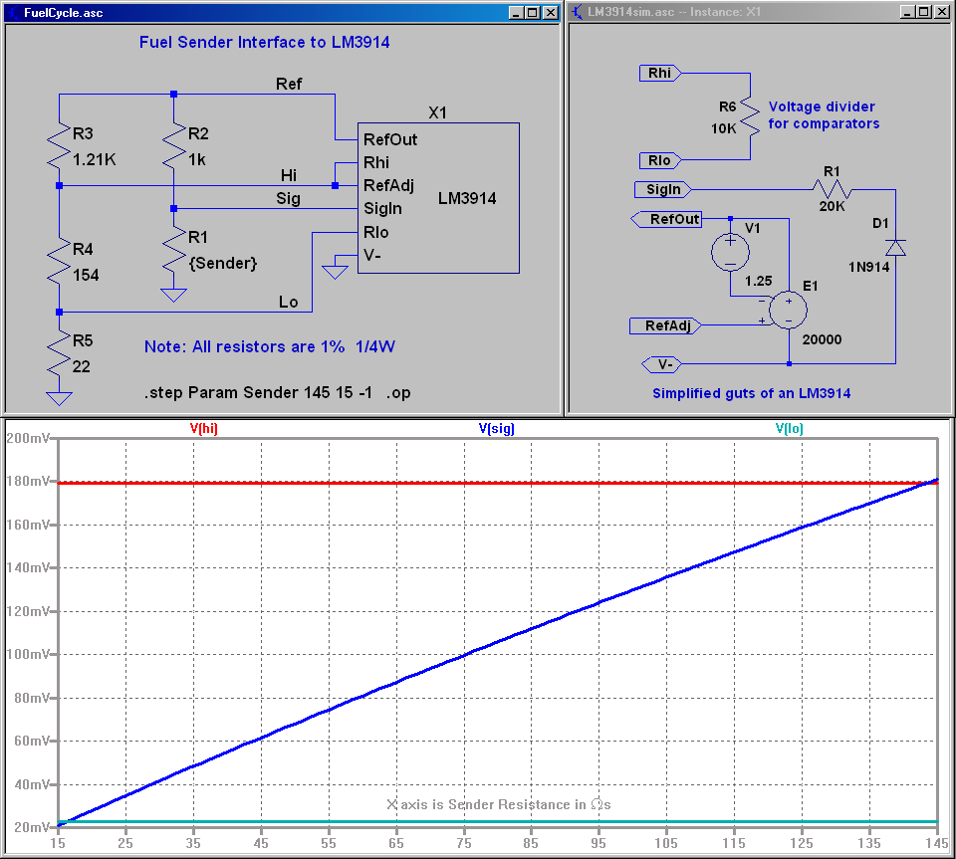Maximize the FuelCycle.asc window
The width and height of the screenshot is (956, 859).
tap(532, 13)
